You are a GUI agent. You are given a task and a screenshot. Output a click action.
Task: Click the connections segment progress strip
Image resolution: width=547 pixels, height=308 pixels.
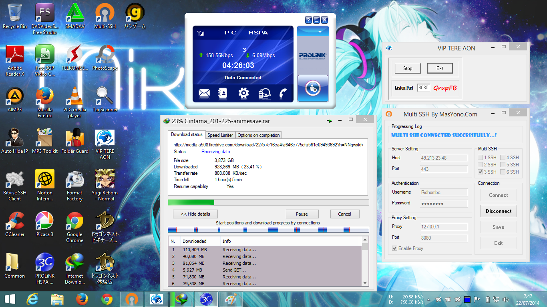(x=268, y=230)
